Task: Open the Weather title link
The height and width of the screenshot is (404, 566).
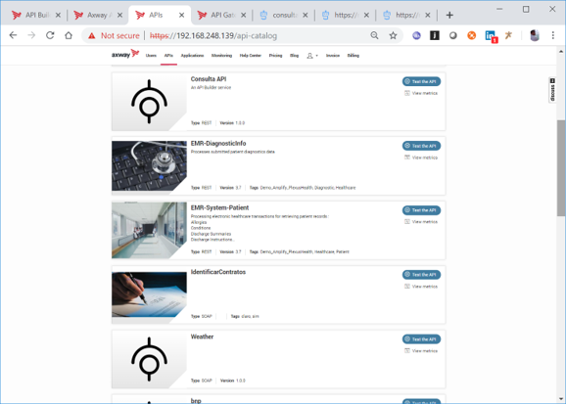Action: click(202, 337)
